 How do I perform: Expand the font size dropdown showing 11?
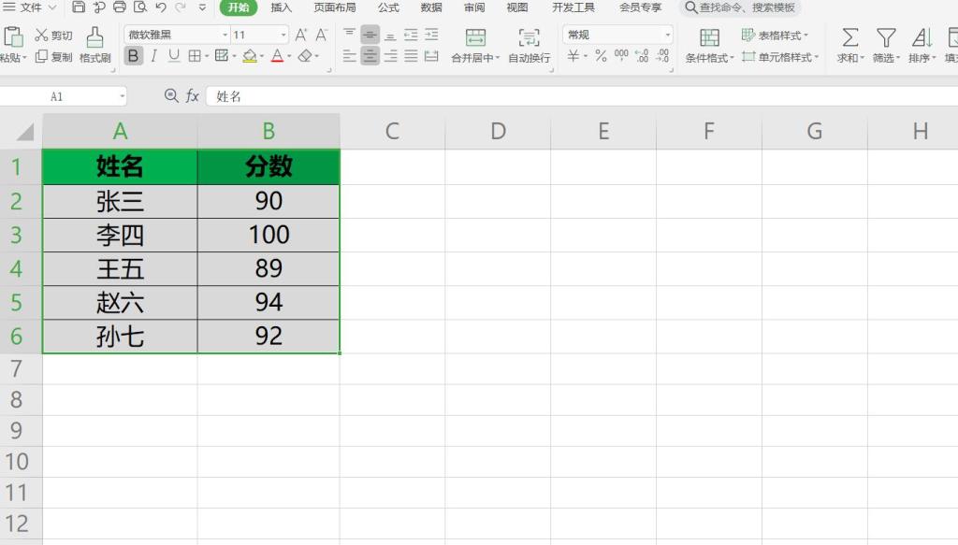(283, 35)
